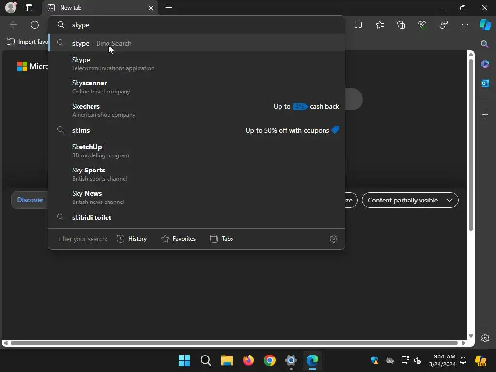Image resolution: width=496 pixels, height=372 pixels.
Task: Open notification bell in taskbar
Action: point(463,360)
